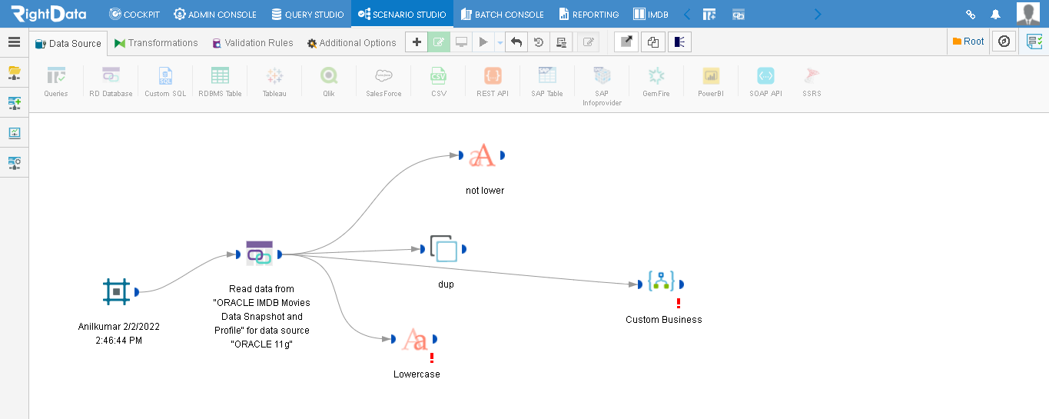
Task: Select the Custom SQL source icon
Action: pos(165,76)
